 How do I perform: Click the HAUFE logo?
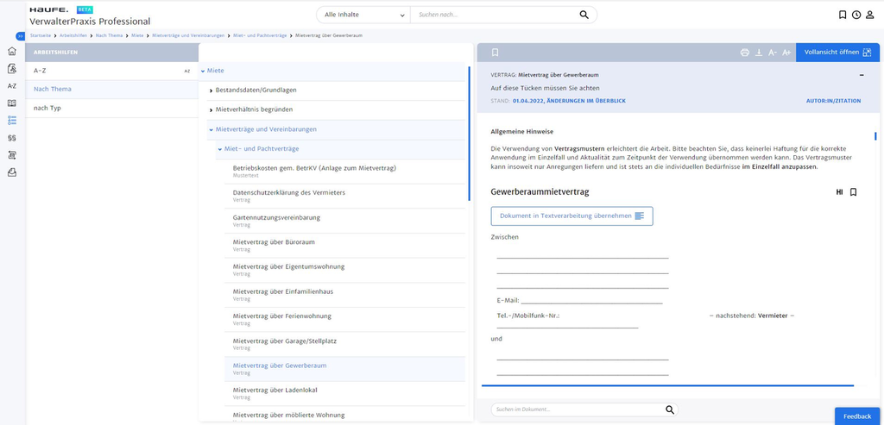(48, 10)
